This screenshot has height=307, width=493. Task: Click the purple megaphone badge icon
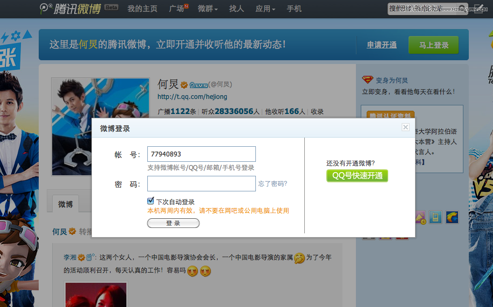tap(420, 217)
